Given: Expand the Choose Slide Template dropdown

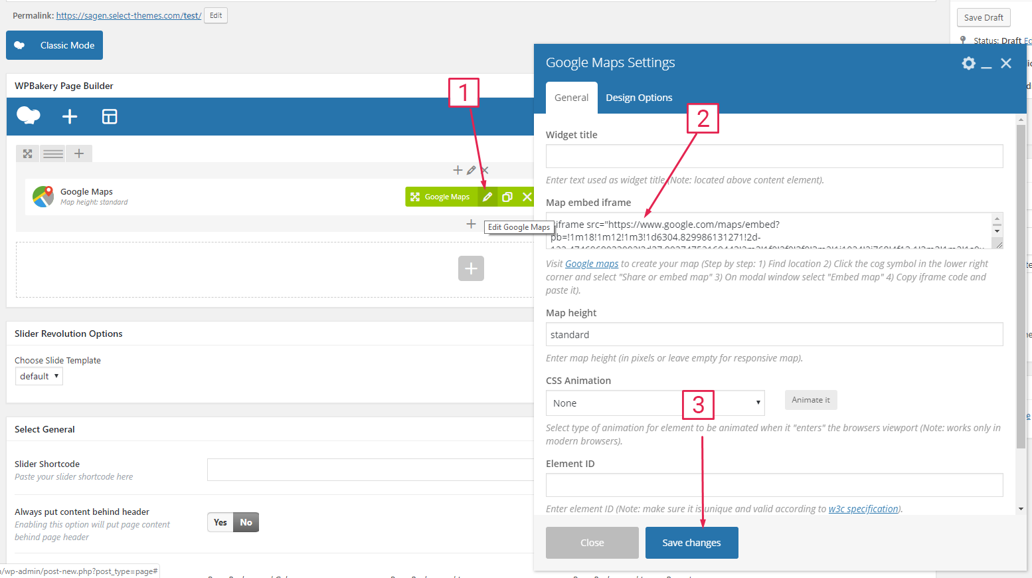Looking at the screenshot, I should 39,376.
